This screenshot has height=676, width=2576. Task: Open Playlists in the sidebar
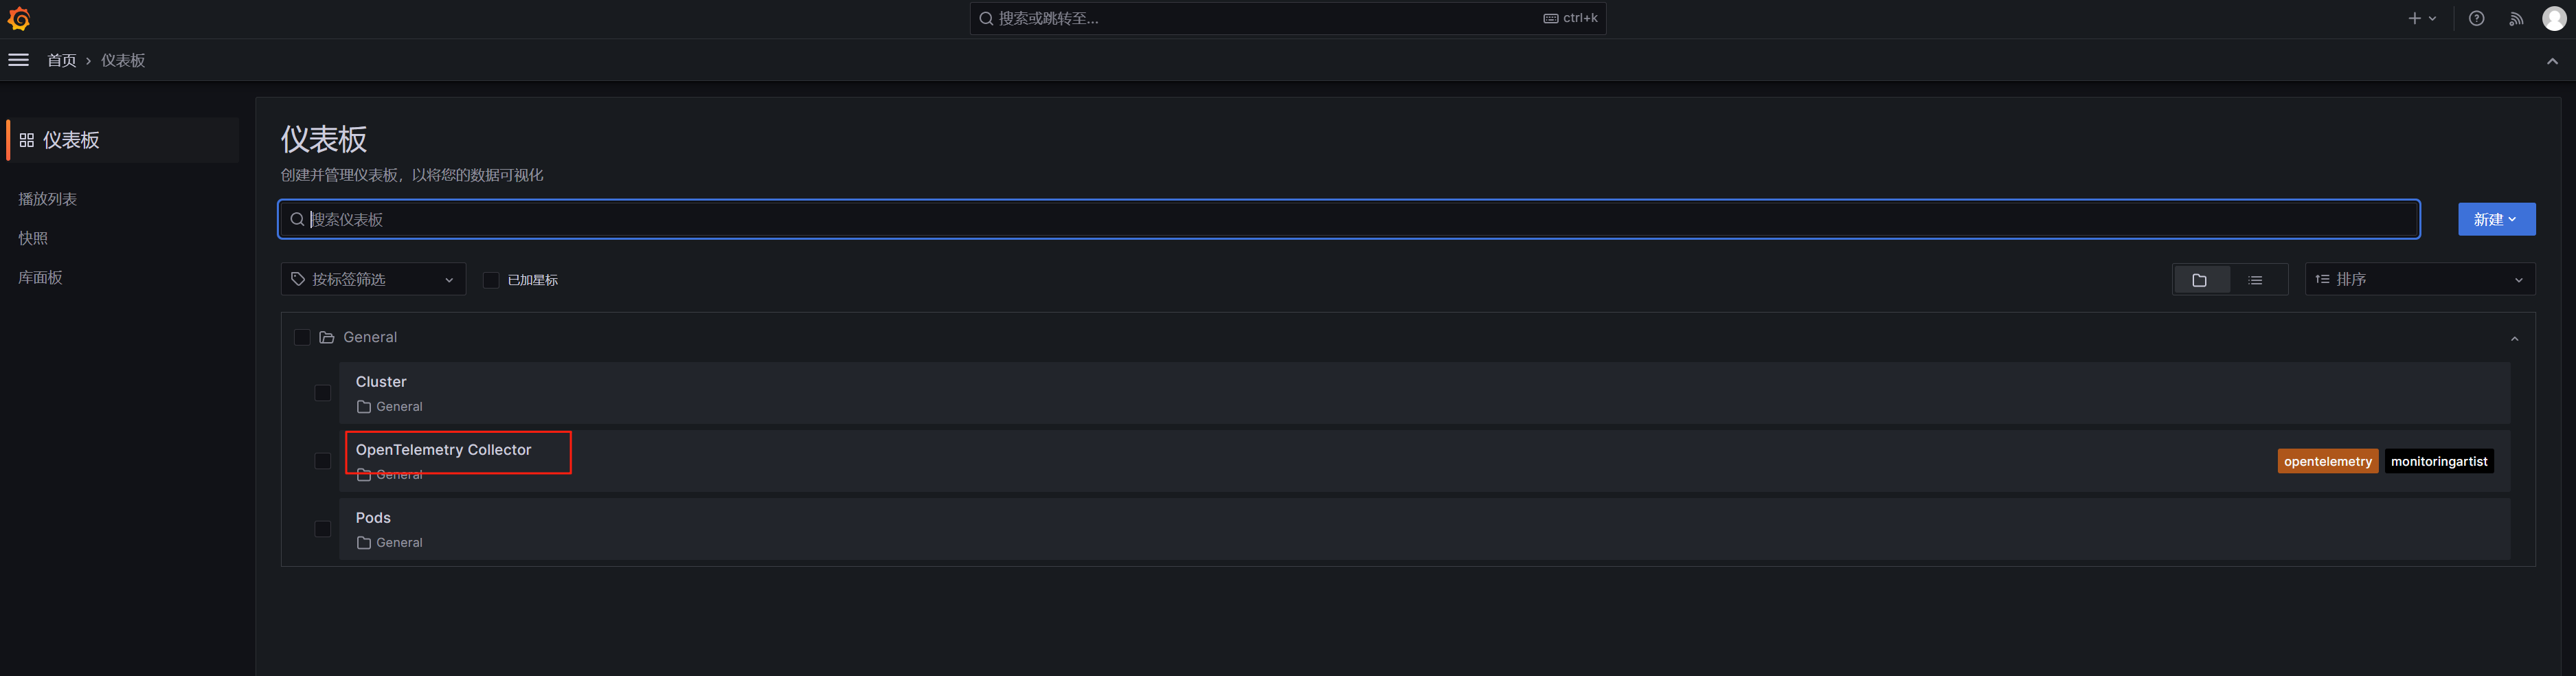(48, 199)
